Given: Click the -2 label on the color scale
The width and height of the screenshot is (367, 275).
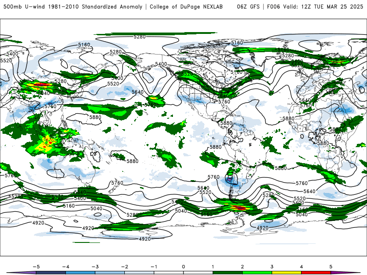Looking at the screenshot, I should click(x=124, y=267).
